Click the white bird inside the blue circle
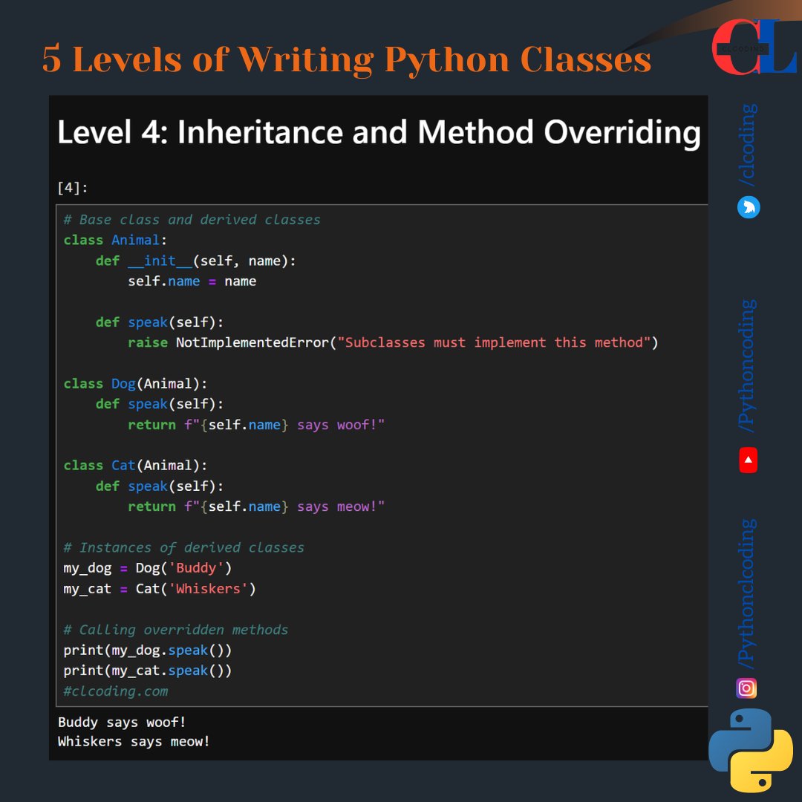 tap(748, 207)
